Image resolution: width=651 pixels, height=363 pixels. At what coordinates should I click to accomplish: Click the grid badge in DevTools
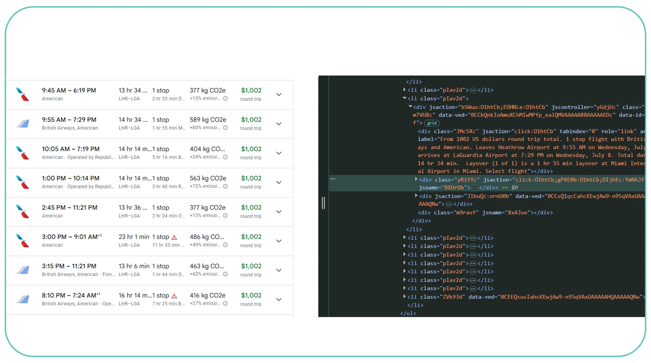(x=432, y=123)
